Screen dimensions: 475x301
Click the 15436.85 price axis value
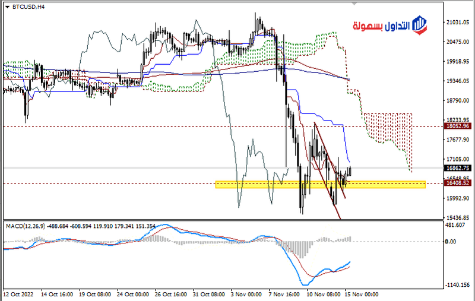point(457,218)
